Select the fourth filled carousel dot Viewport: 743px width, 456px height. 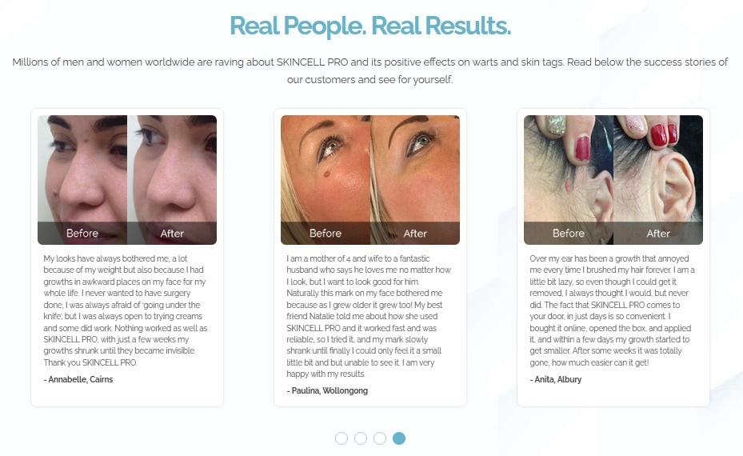coord(399,438)
